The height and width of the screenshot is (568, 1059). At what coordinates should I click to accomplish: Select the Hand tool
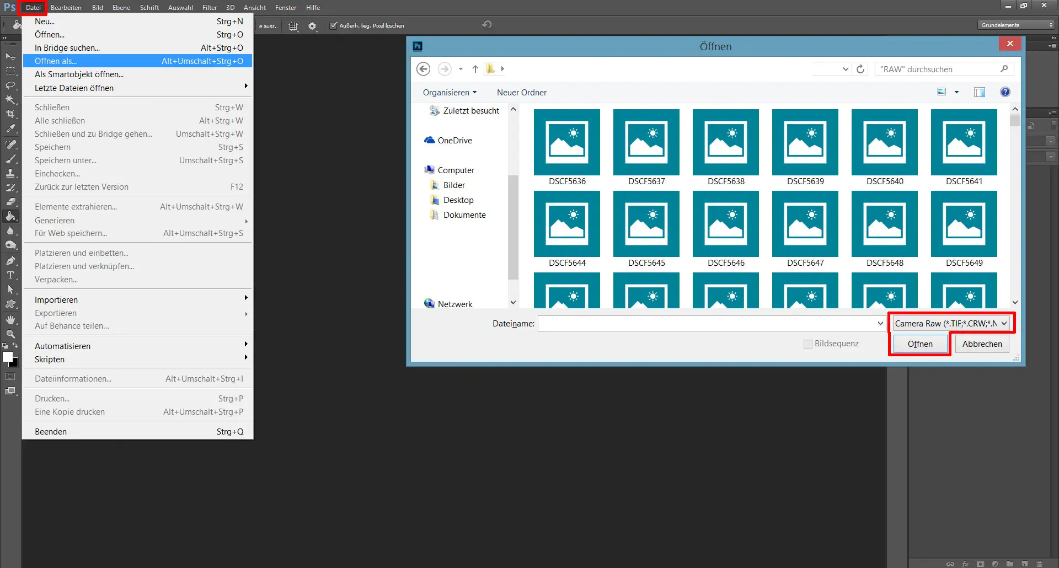[10, 319]
